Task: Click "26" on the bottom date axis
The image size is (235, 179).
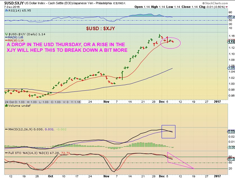Action: [37, 176]
